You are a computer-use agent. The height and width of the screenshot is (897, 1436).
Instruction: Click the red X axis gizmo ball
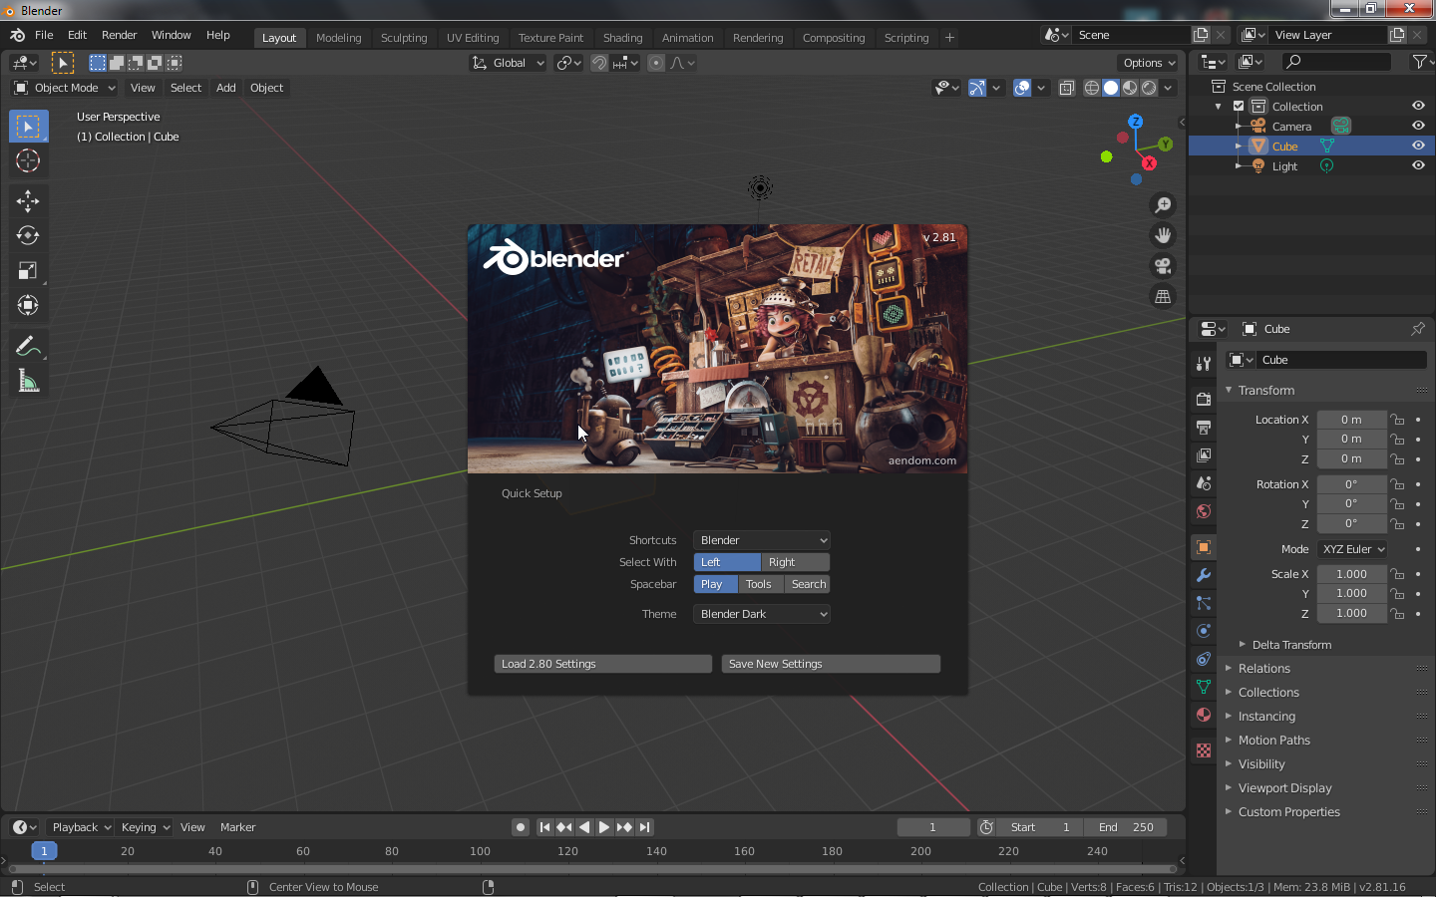point(1149,162)
